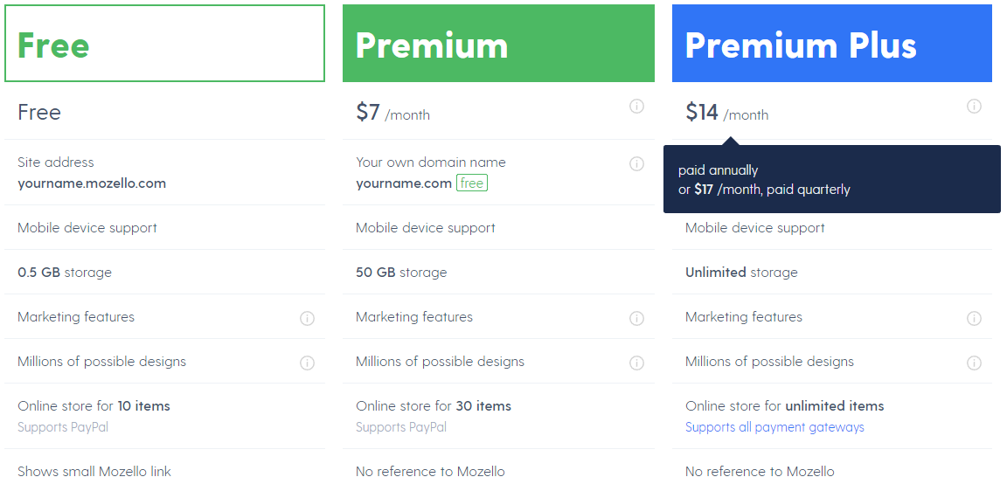This screenshot has height=484, width=1007.
Task: Click the $7 /month Premium price
Action: 392,113
